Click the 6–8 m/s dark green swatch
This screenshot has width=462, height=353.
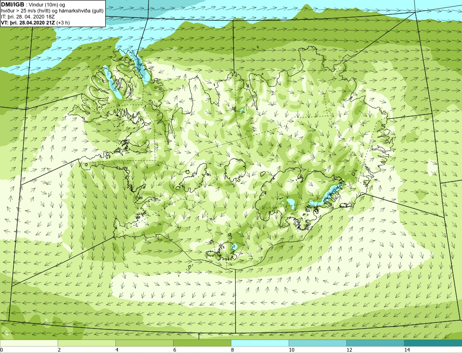202,343
